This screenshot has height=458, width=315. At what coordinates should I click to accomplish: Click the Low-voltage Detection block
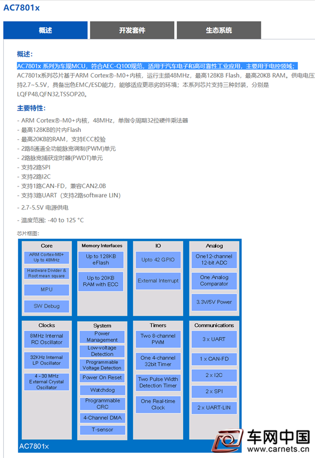pyautogui.click(x=102, y=351)
